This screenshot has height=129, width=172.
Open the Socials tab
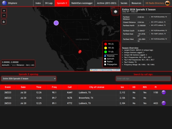tap(124, 3)
